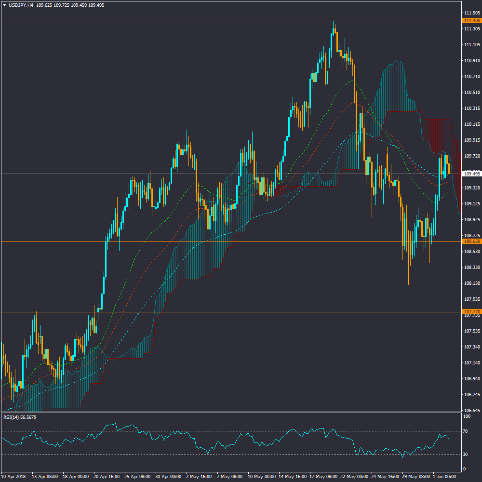Click the RSI(14) 56.5679 indicator label
The width and height of the screenshot is (482, 482).
point(20,417)
